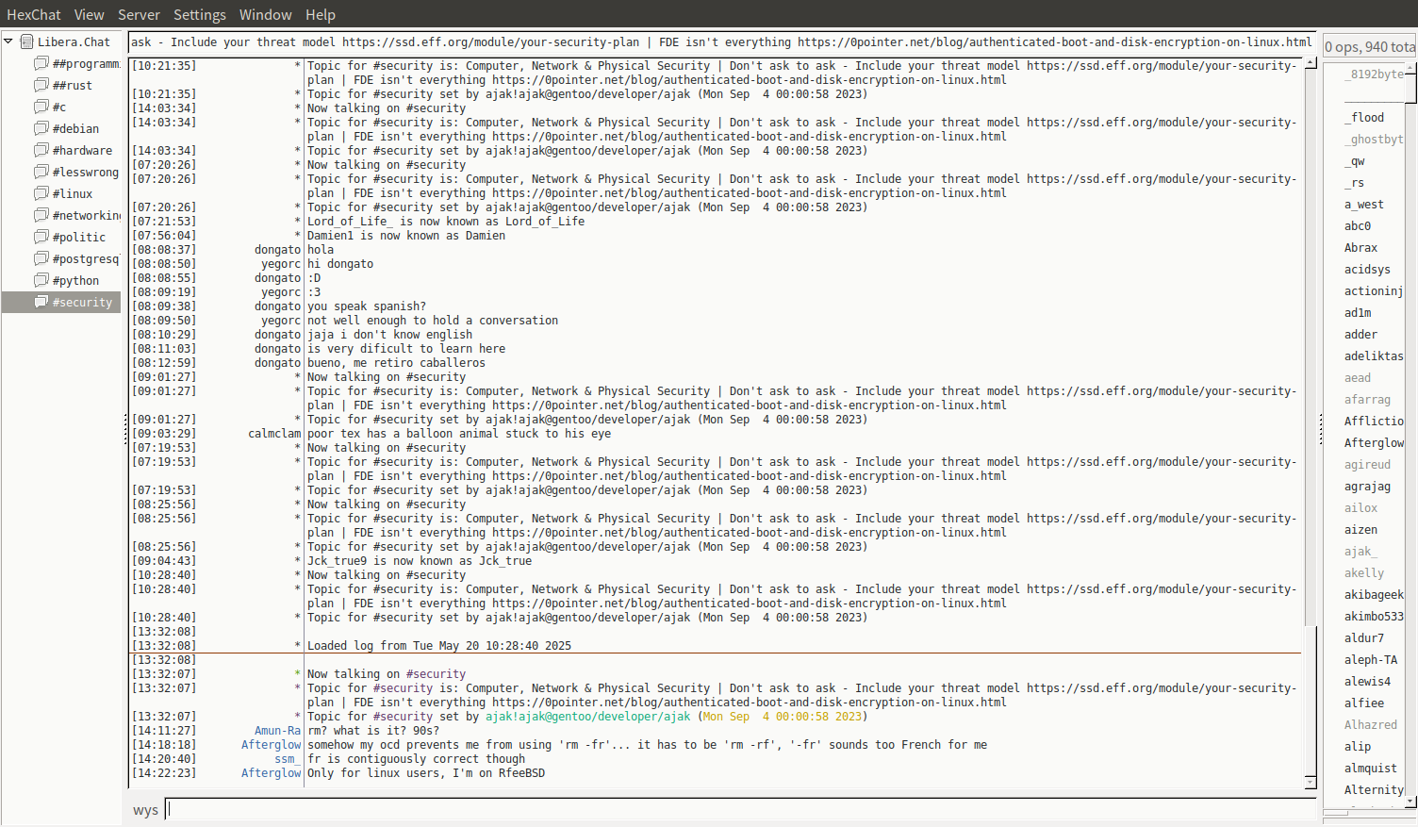Click the message input field
The image size is (1418, 827).
coord(740,809)
